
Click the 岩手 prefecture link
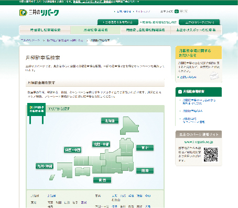[75, 202]
